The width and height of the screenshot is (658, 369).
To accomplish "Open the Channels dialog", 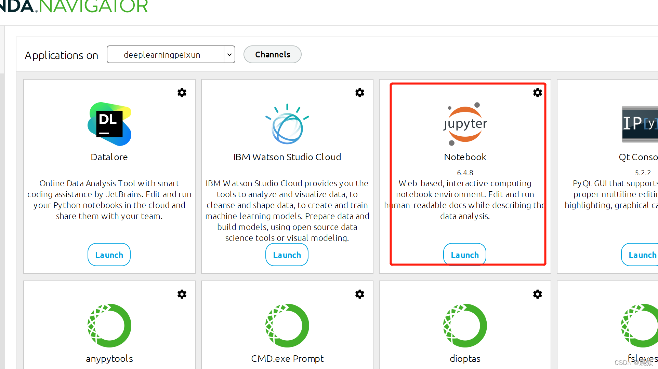I will point(273,55).
